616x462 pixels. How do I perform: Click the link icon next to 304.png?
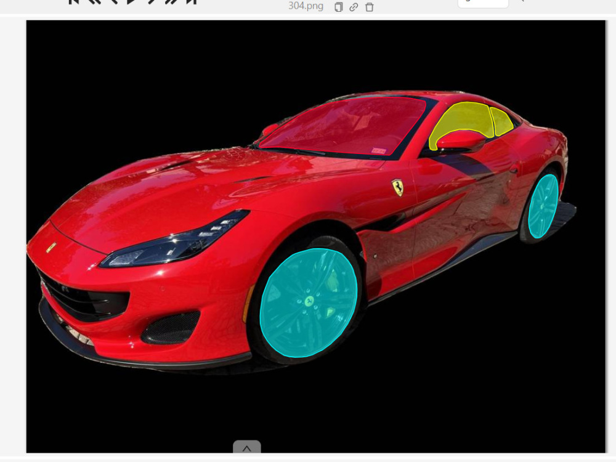tap(354, 7)
